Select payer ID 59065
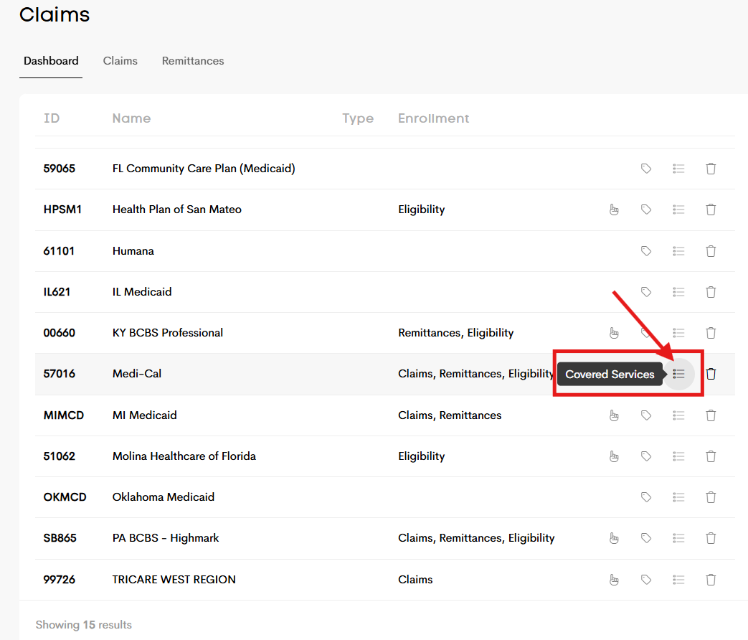This screenshot has height=640, width=748. click(x=59, y=169)
